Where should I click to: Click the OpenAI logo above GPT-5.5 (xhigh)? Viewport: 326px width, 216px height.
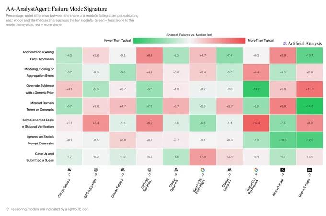[x=96, y=170]
